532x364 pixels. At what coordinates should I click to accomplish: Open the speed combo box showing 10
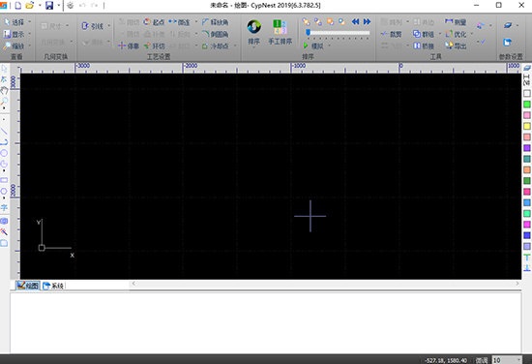click(x=507, y=360)
